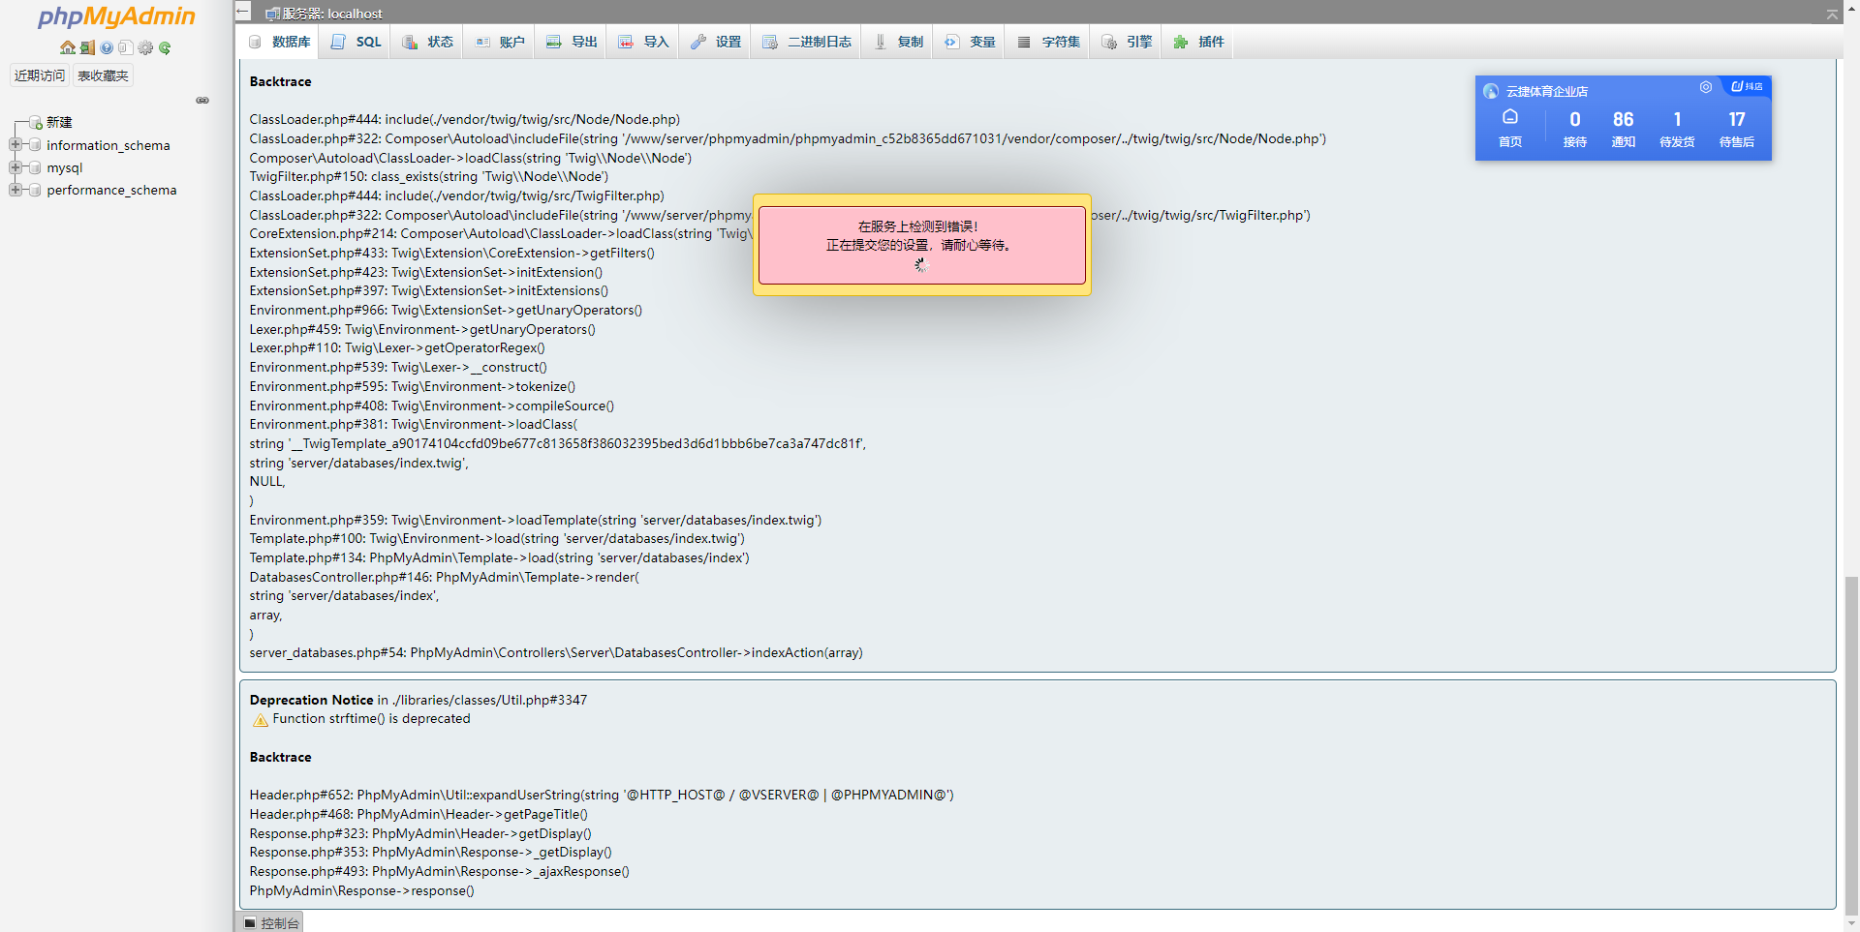Dismiss the pink error notification popup
This screenshot has height=932, width=1860.
(x=922, y=245)
